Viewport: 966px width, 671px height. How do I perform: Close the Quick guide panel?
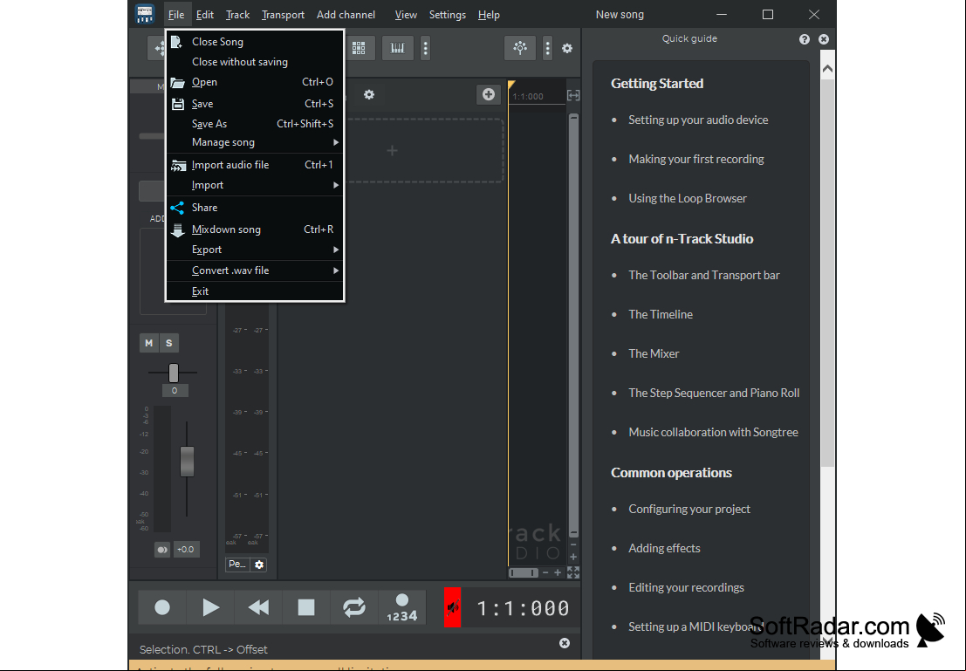pyautogui.click(x=824, y=38)
